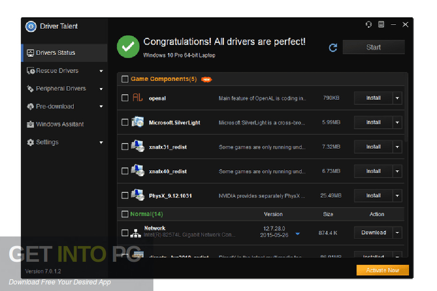Click the Rescue Drivers icon

(x=31, y=71)
